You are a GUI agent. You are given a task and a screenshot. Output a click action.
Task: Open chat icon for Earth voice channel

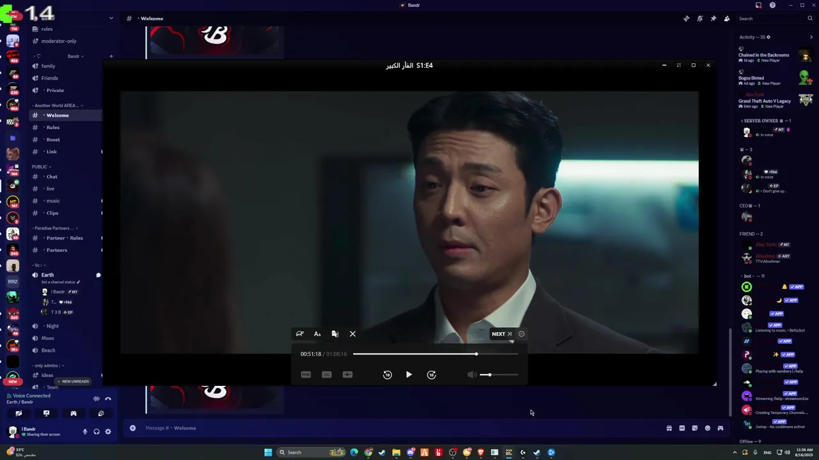[99, 275]
